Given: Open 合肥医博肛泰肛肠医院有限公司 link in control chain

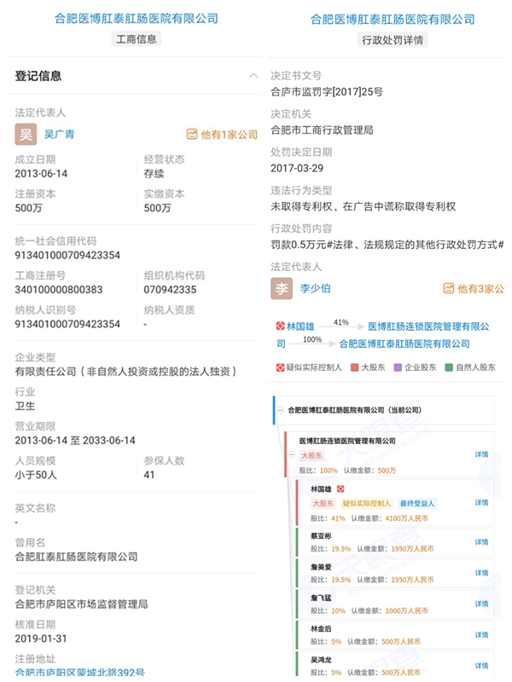Looking at the screenshot, I should 404,344.
